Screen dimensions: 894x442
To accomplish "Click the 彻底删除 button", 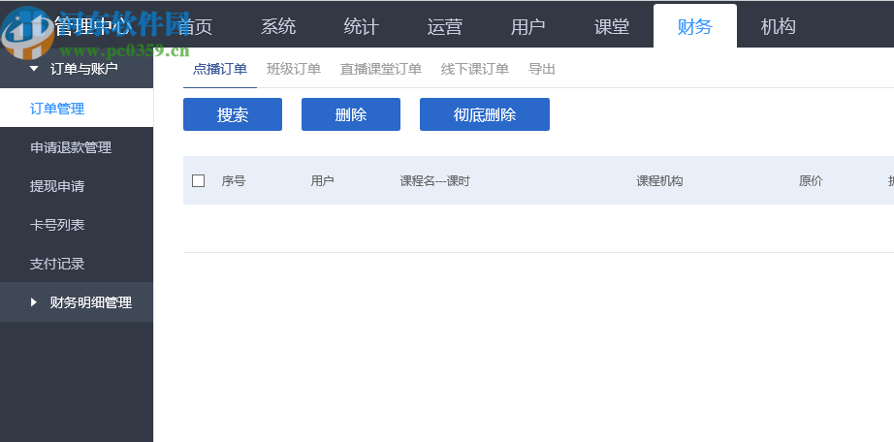I will pos(485,114).
